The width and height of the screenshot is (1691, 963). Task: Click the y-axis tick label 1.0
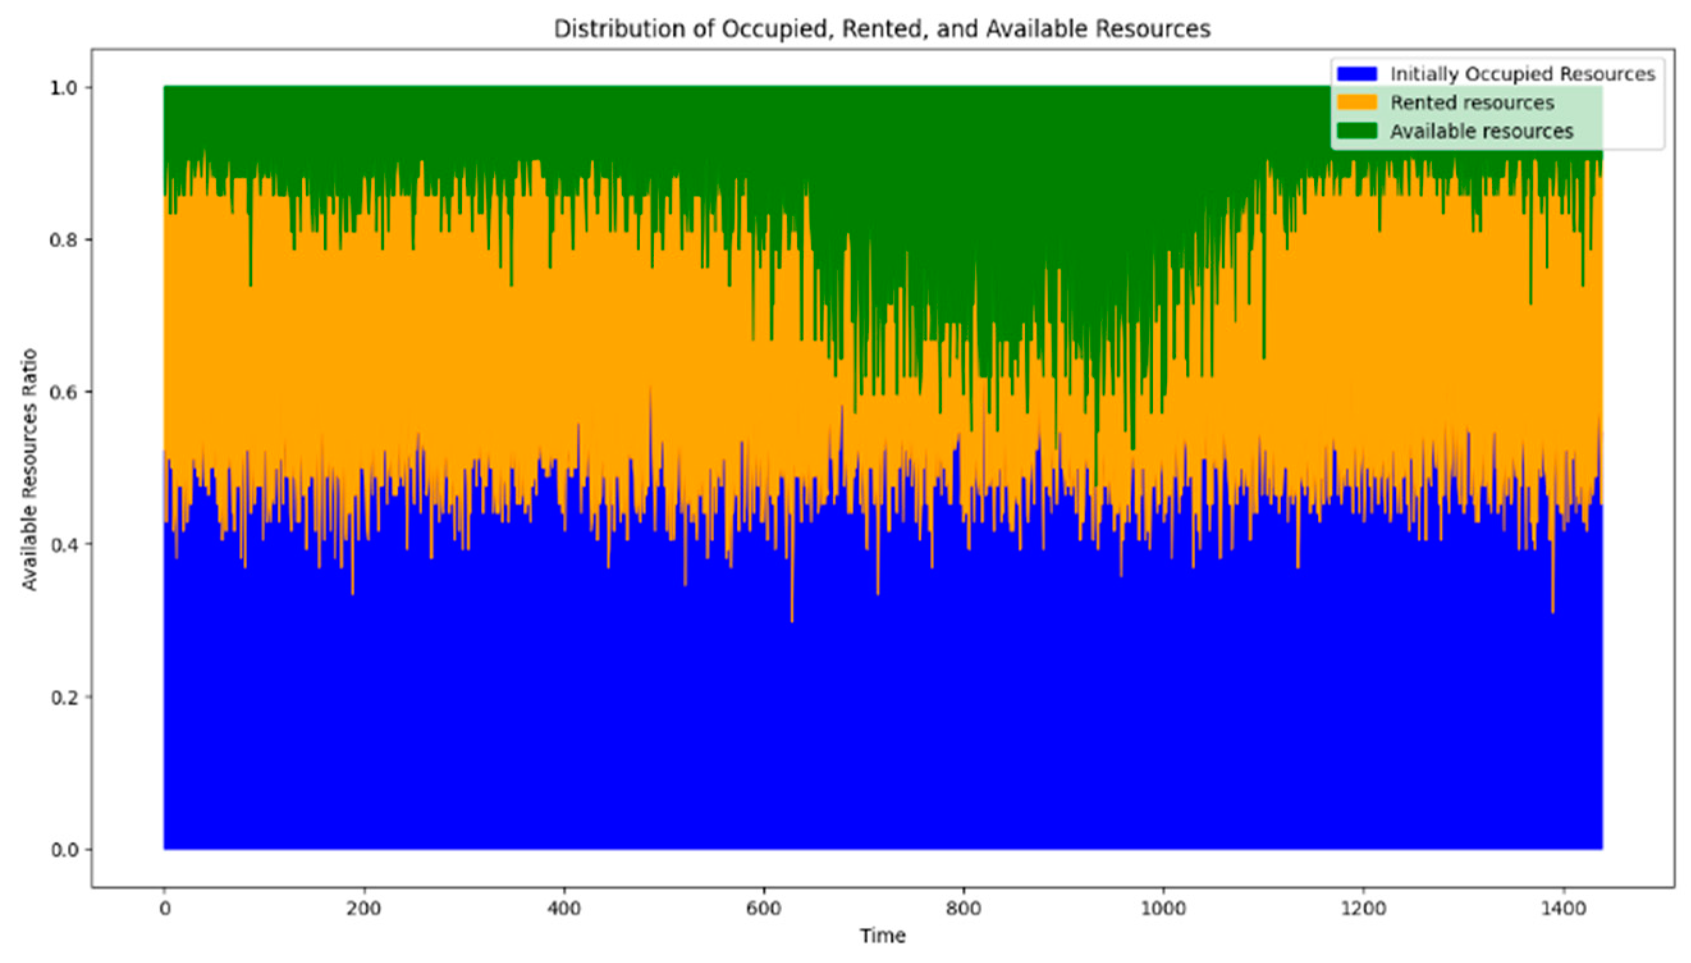point(63,88)
